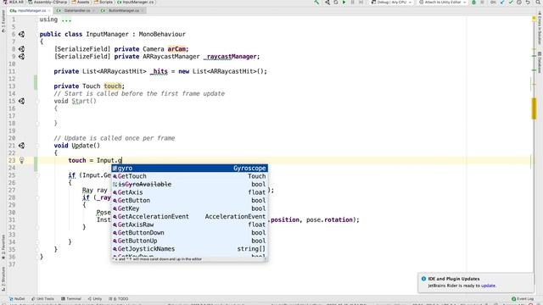The image size is (543, 305).
Task: Open the NuGet tool window
Action: [17, 299]
